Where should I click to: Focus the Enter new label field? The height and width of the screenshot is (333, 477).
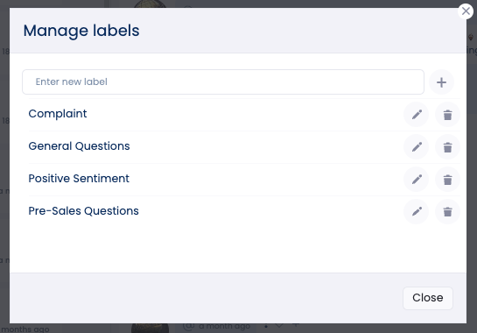(x=223, y=82)
